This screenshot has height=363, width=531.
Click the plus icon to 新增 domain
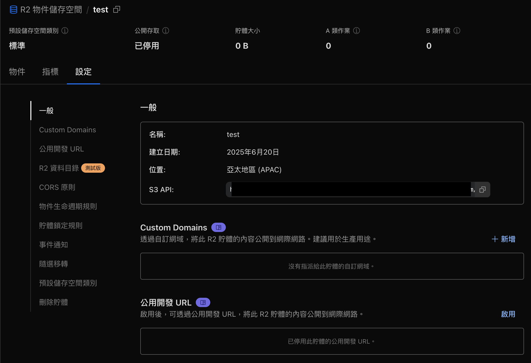[495, 239]
